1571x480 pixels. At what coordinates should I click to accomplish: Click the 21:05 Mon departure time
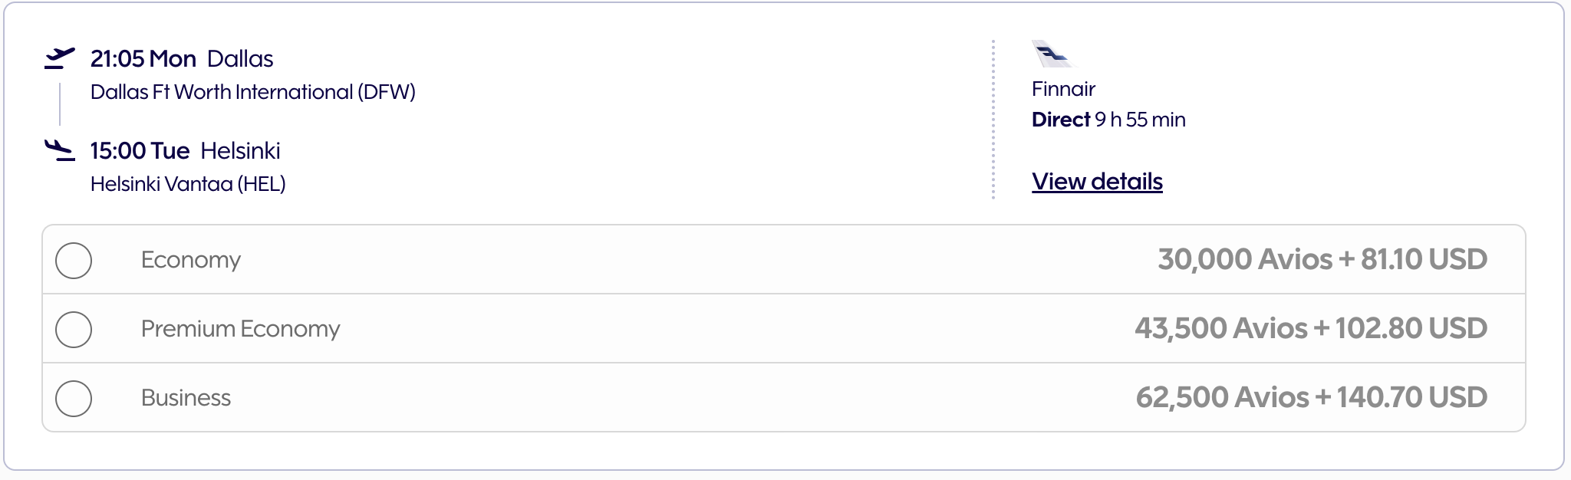[x=143, y=59]
